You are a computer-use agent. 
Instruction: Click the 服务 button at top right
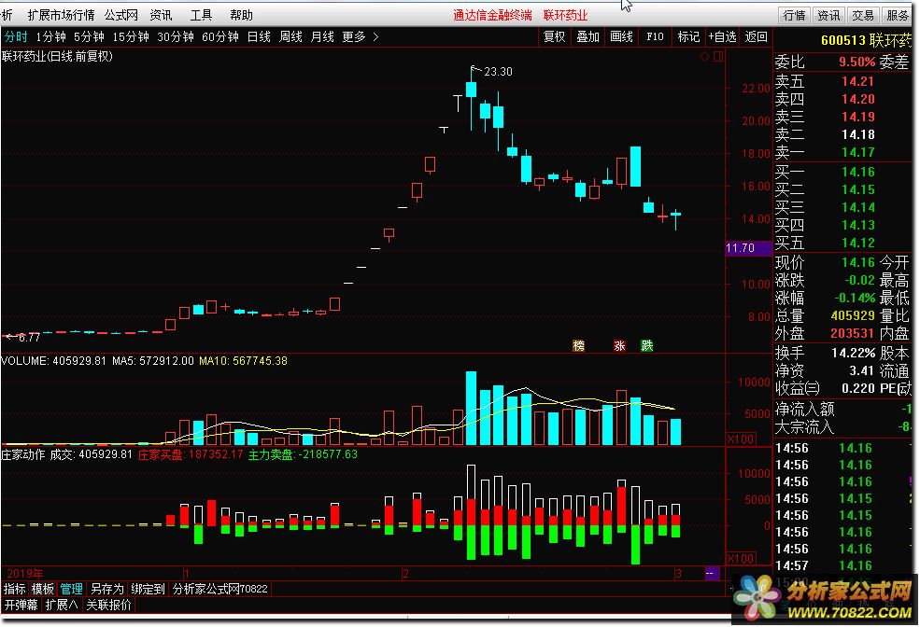(897, 15)
